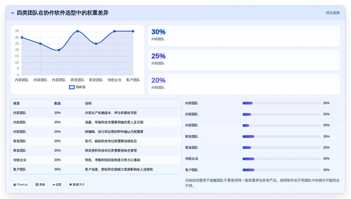
Task: Click the Chart.js chip
Action: (x=21, y=185)
